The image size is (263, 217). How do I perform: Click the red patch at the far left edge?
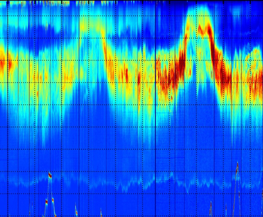point(4,65)
